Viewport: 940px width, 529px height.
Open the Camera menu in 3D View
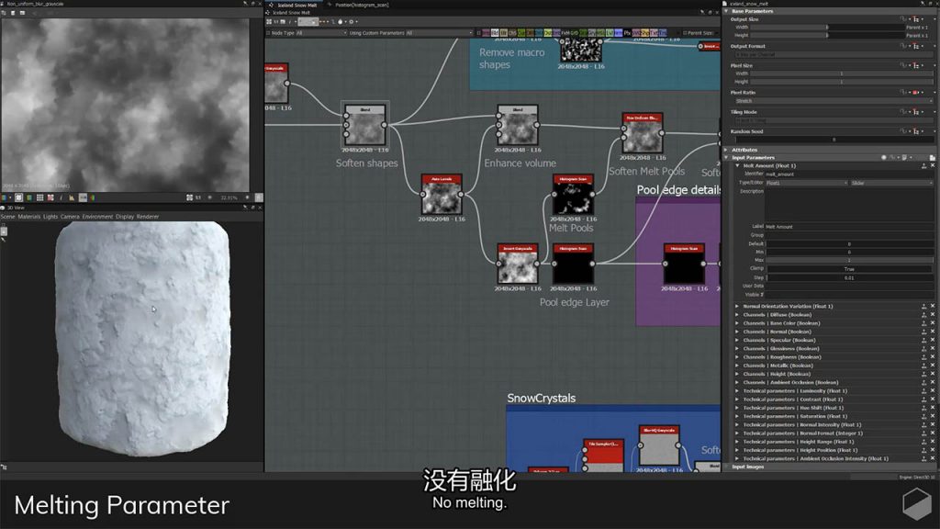[70, 217]
